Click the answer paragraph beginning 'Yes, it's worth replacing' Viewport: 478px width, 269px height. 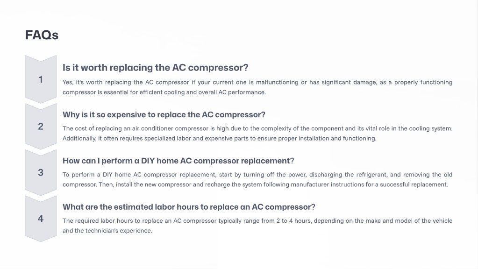[x=257, y=87]
